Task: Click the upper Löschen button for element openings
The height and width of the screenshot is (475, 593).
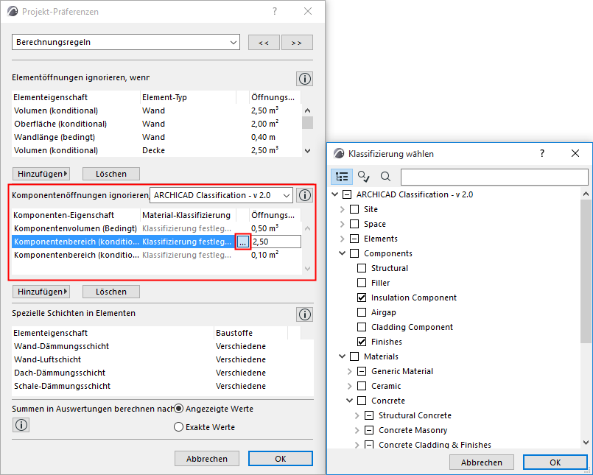Action: (x=111, y=174)
